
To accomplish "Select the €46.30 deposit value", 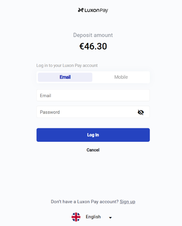I will tap(93, 46).
